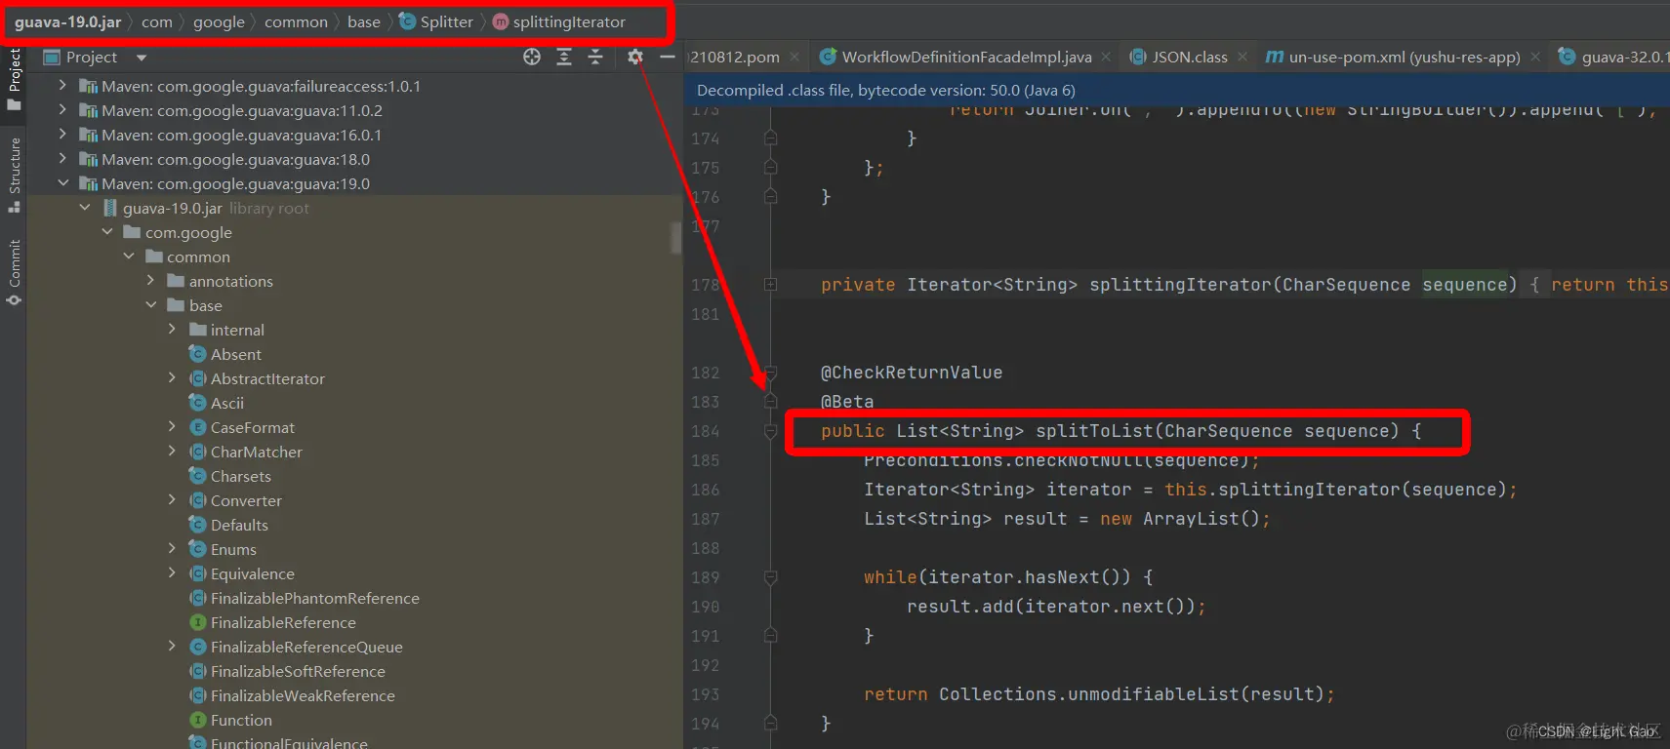1670x749 pixels.
Task: Collapse the com.google package
Action: pos(106,232)
